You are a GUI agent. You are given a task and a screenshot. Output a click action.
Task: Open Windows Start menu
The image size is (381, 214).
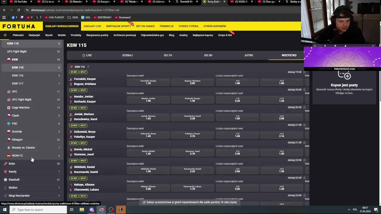[4, 210]
